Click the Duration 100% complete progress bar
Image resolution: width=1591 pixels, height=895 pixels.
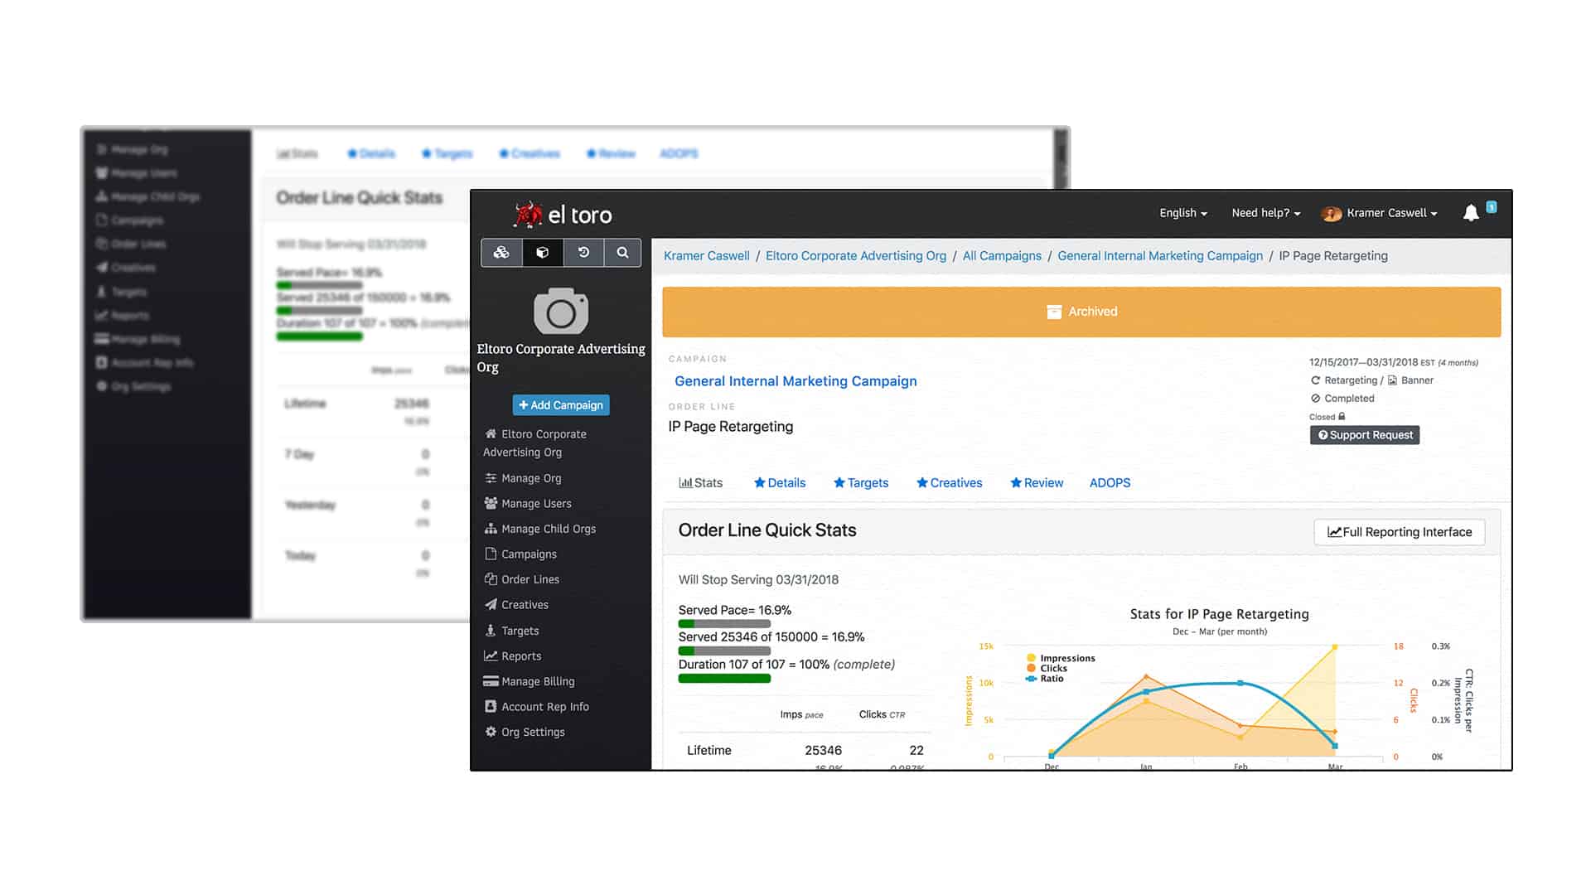point(724,678)
